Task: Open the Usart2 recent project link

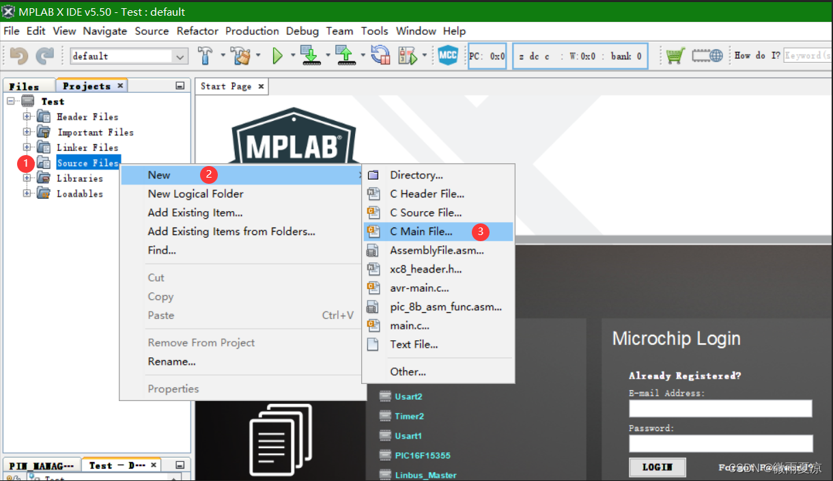Action: pyautogui.click(x=408, y=396)
